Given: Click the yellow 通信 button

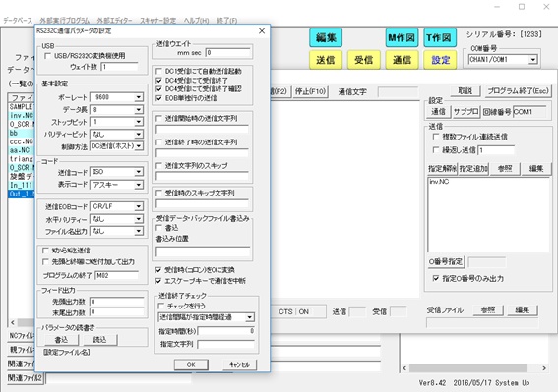Looking at the screenshot, I should click(402, 60).
